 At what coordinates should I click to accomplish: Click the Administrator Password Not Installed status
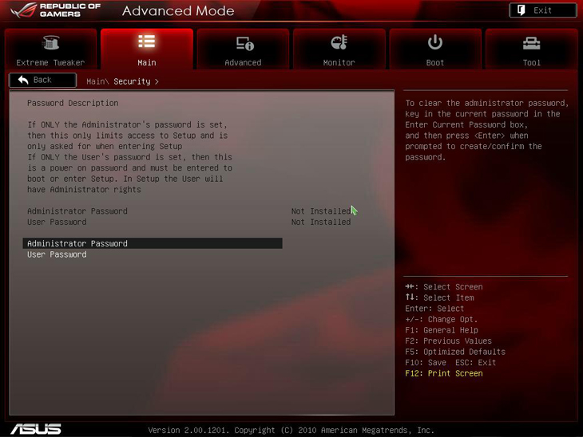[x=320, y=211]
